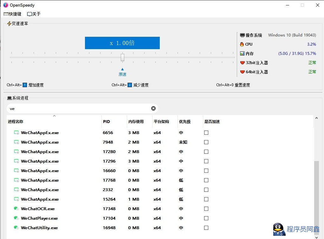
Task: Click the WeChatPlayer.exe green icon
Action: (16, 218)
